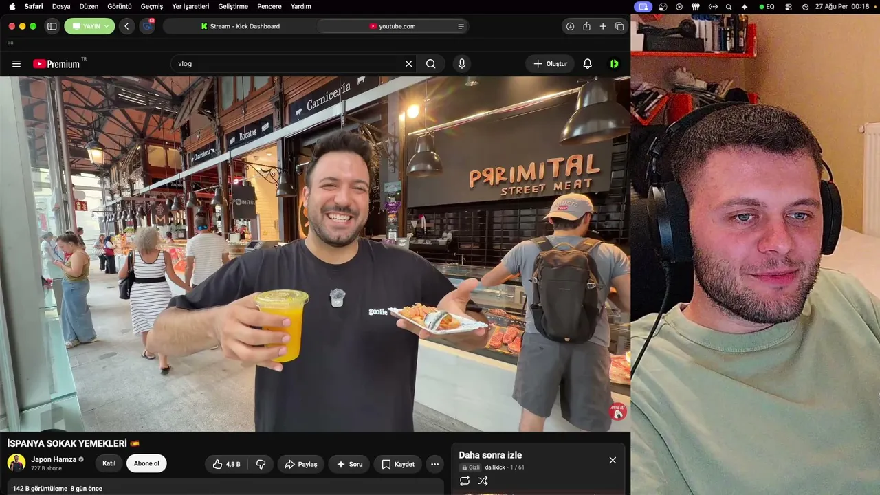This screenshot has height=495, width=880.
Task: Click the Gizli privacy label in playlist
Action: click(x=471, y=467)
